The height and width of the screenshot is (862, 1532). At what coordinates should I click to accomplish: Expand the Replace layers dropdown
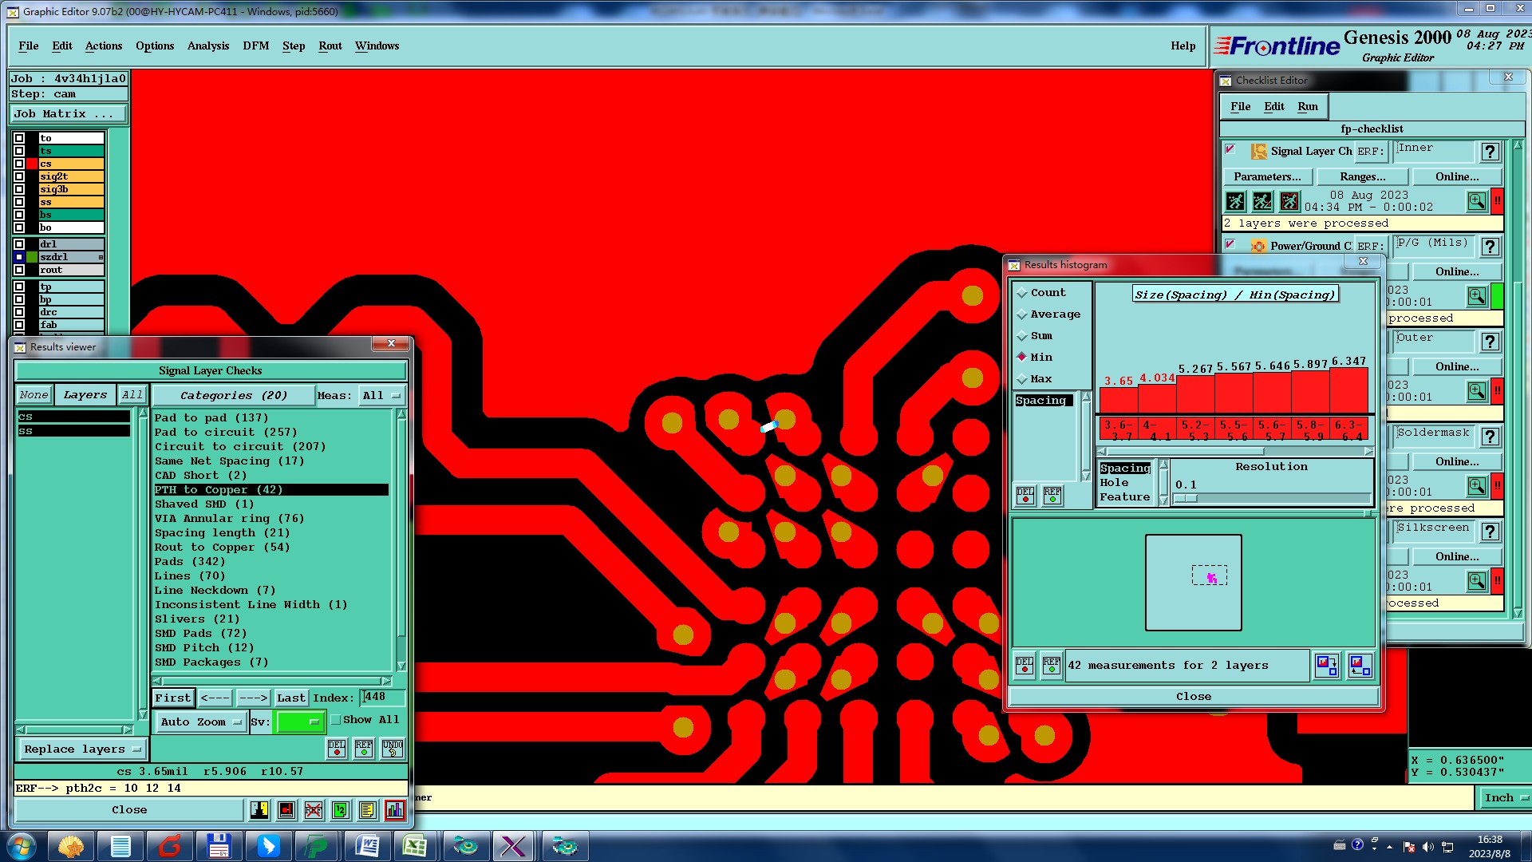coord(81,749)
